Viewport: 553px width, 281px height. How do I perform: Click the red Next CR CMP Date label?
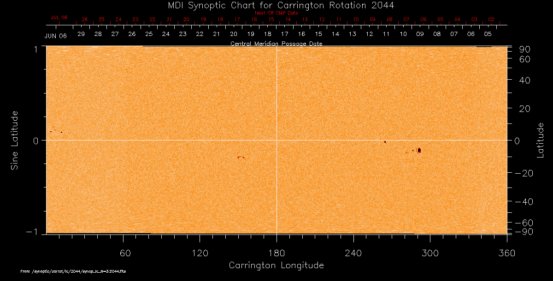coord(276,13)
